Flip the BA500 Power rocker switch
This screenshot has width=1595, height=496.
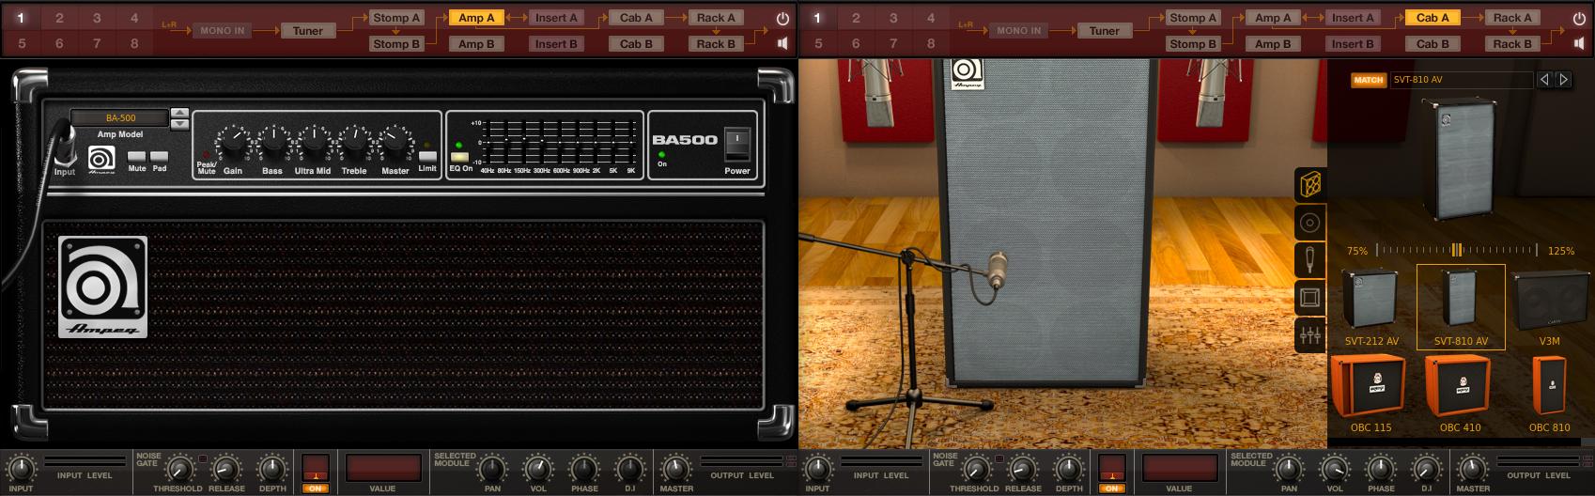tap(737, 145)
